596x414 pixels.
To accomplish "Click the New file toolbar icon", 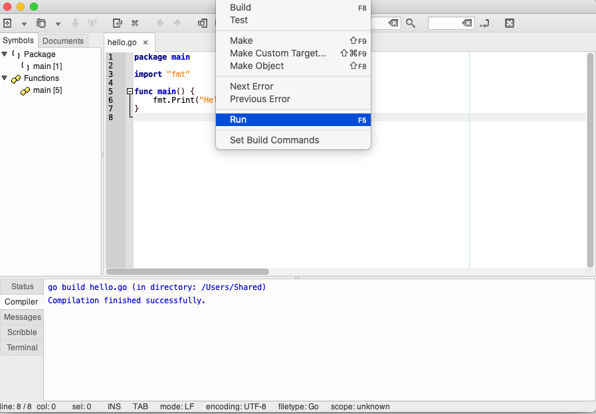I will tap(7, 23).
